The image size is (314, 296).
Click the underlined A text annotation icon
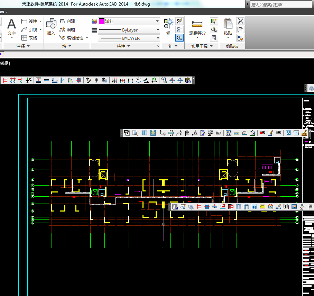pyautogui.click(x=195, y=133)
